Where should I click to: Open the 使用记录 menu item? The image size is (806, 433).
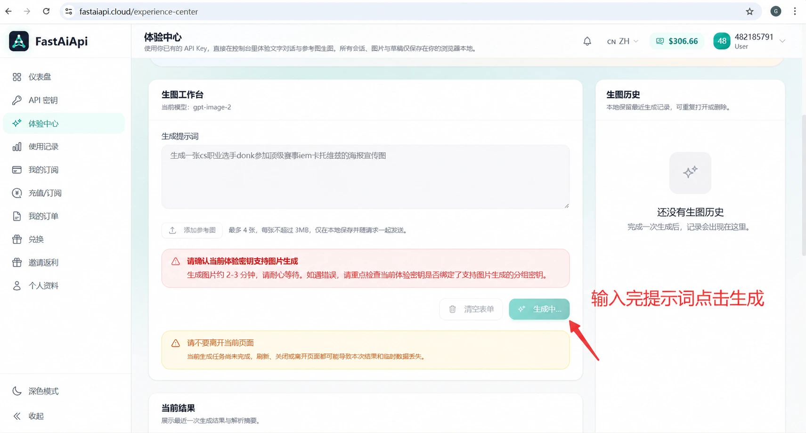(64, 147)
